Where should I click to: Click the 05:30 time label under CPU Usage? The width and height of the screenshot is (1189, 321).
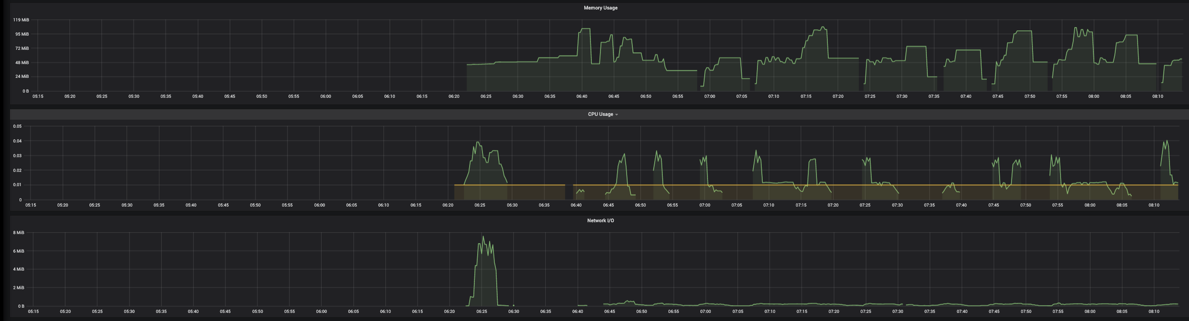tap(127, 205)
